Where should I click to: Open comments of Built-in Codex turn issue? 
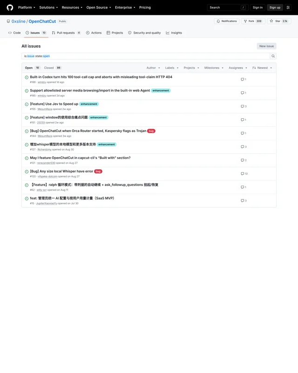click(244, 79)
